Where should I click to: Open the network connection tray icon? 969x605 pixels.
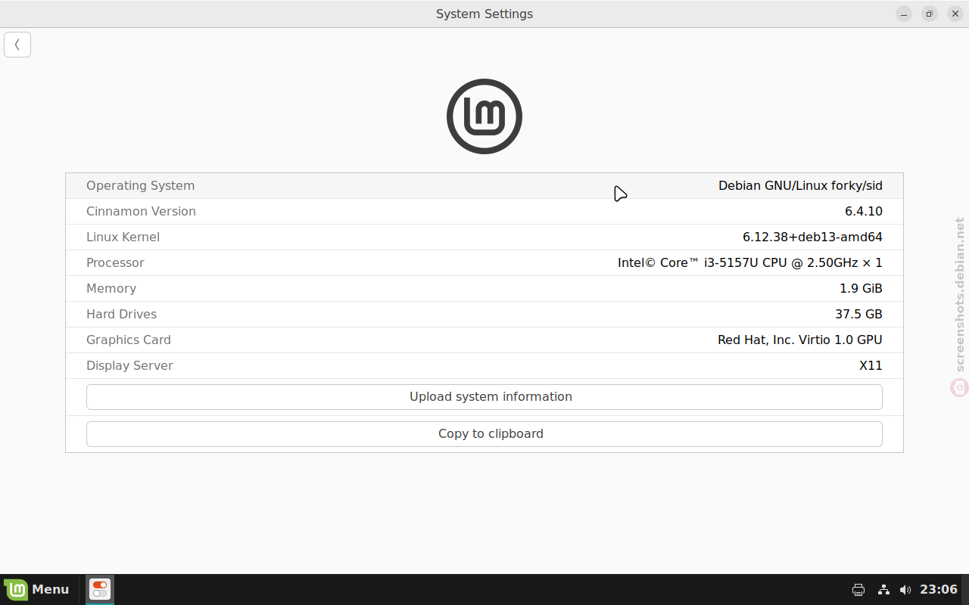click(x=883, y=590)
